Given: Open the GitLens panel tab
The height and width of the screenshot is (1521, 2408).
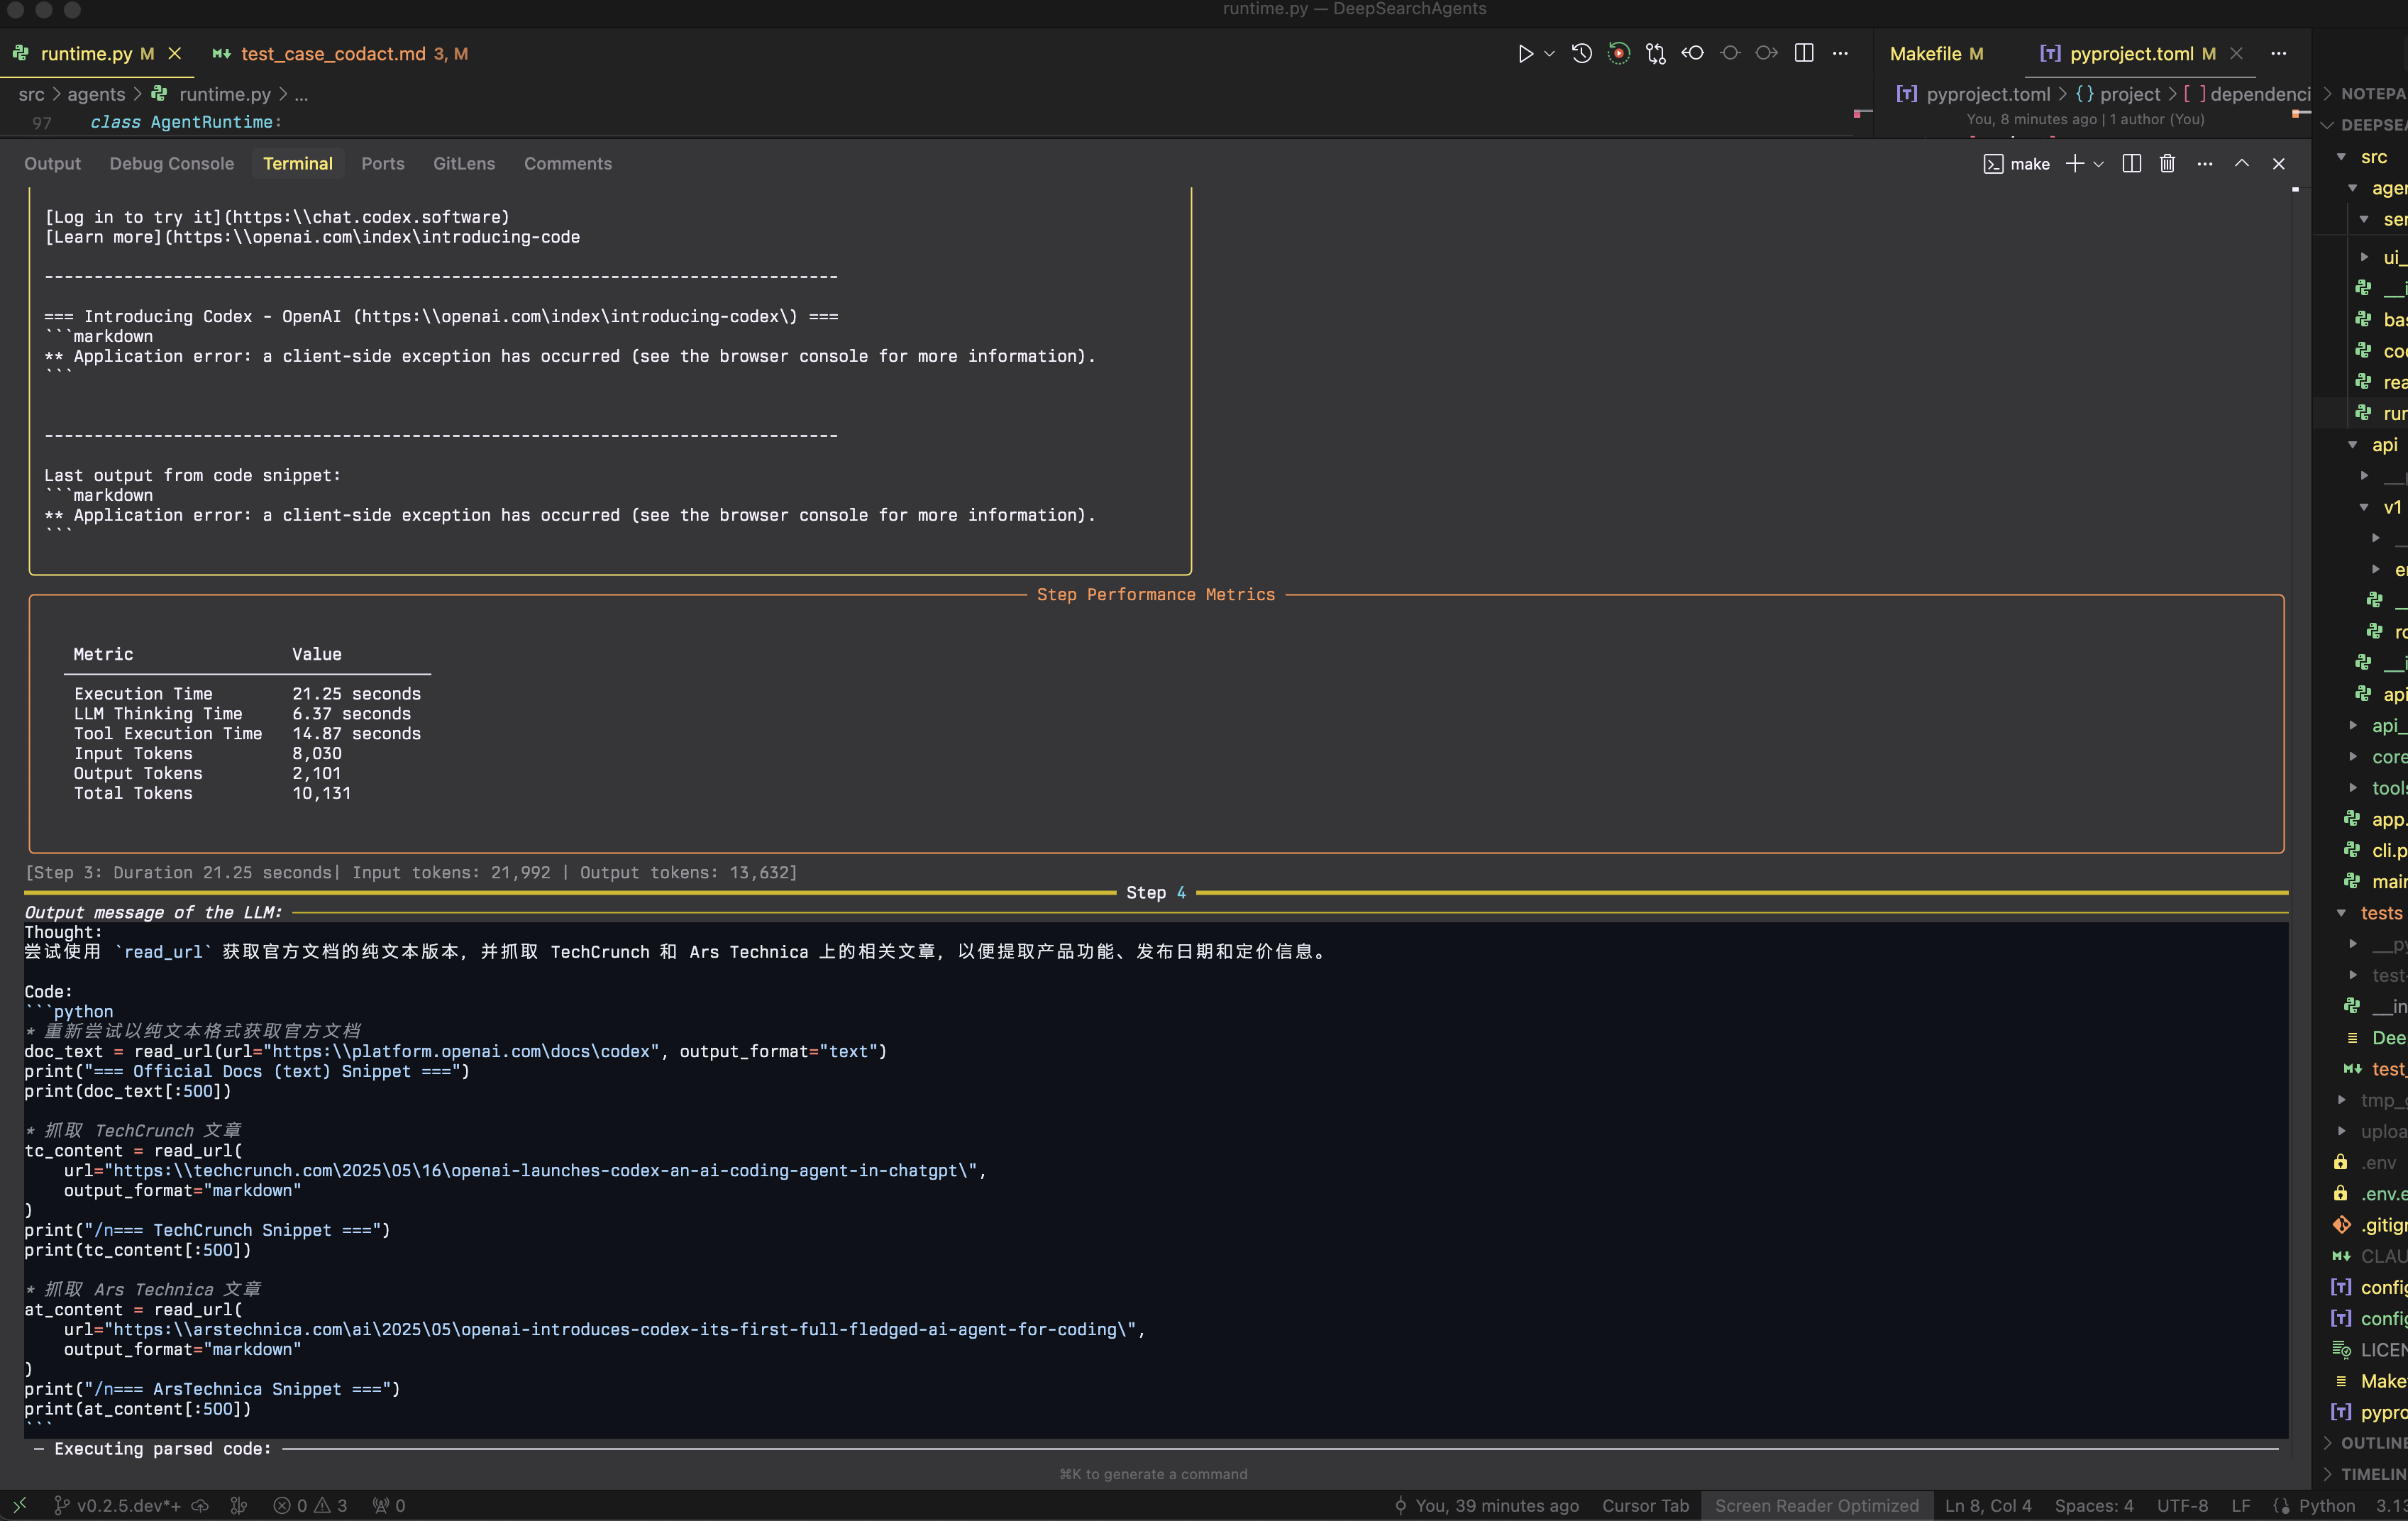Looking at the screenshot, I should (464, 164).
